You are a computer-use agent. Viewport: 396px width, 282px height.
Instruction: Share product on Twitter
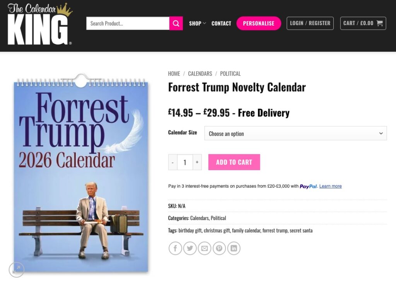click(x=190, y=248)
